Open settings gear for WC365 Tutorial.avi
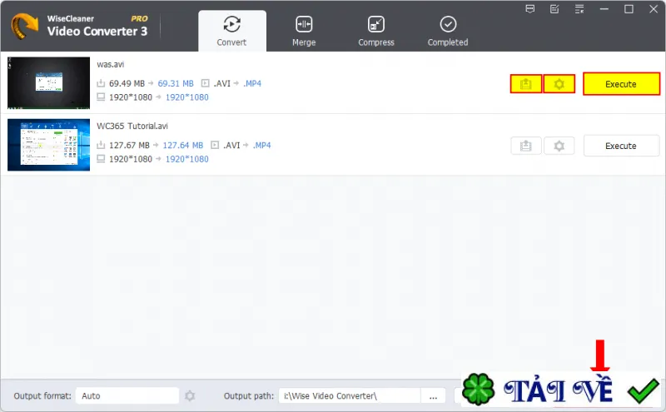 point(559,146)
